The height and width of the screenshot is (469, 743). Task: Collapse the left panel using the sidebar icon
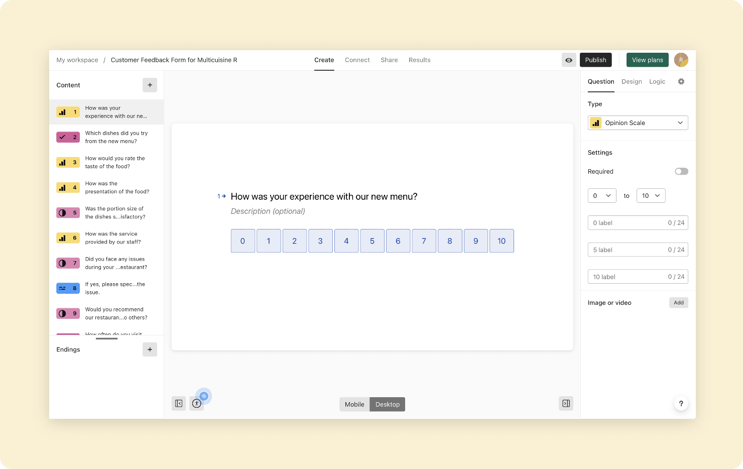pyautogui.click(x=178, y=403)
